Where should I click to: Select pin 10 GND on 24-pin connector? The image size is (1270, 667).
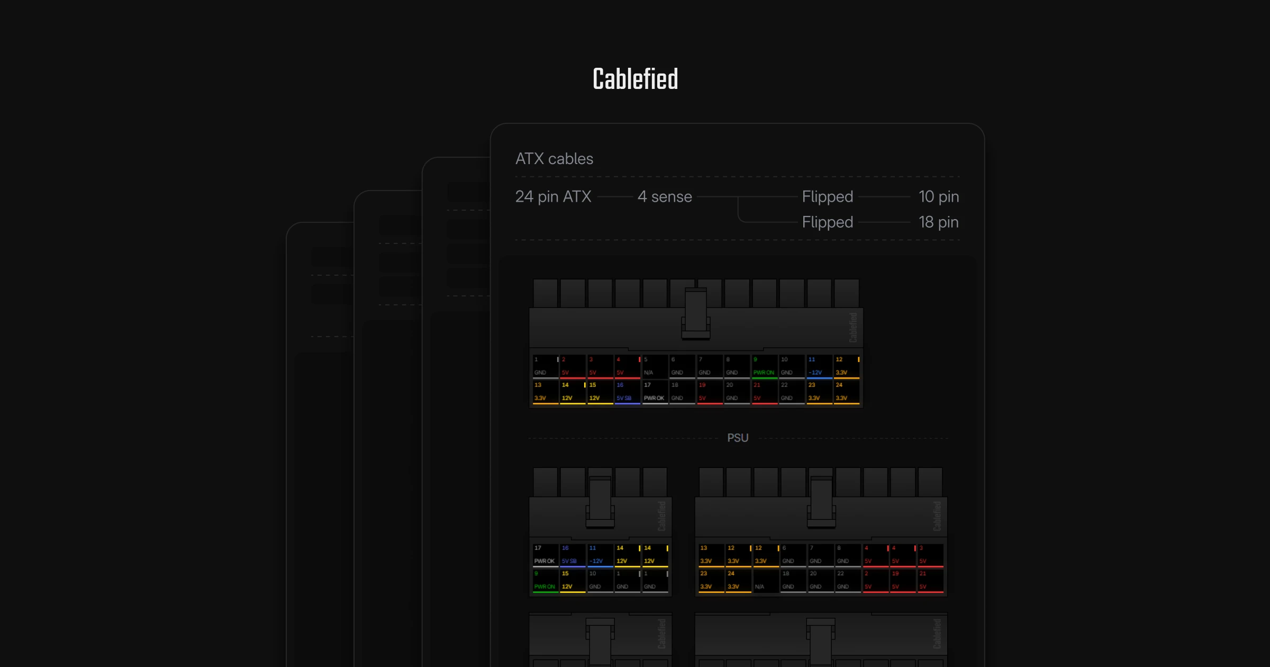pos(792,366)
